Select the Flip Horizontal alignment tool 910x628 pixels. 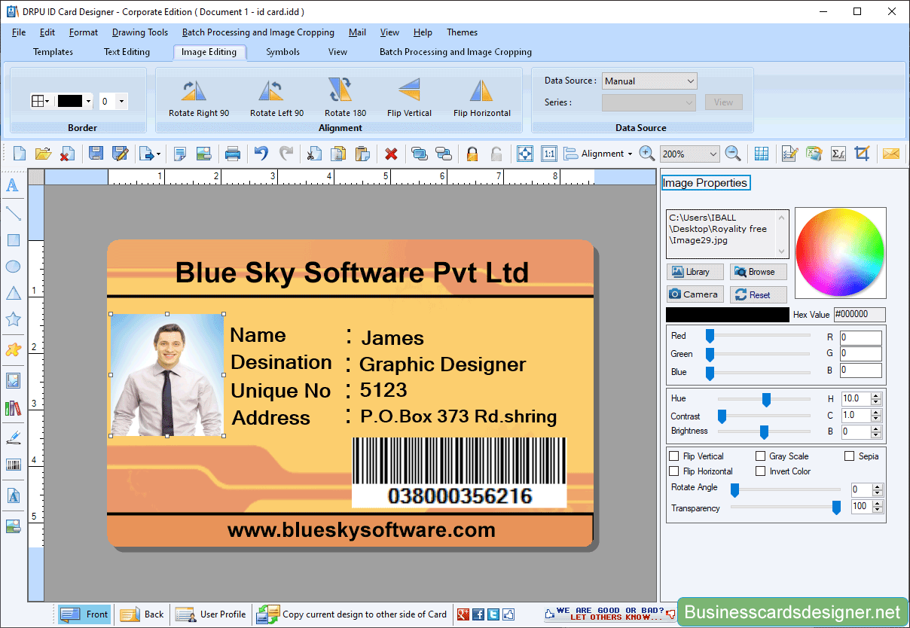click(x=481, y=98)
